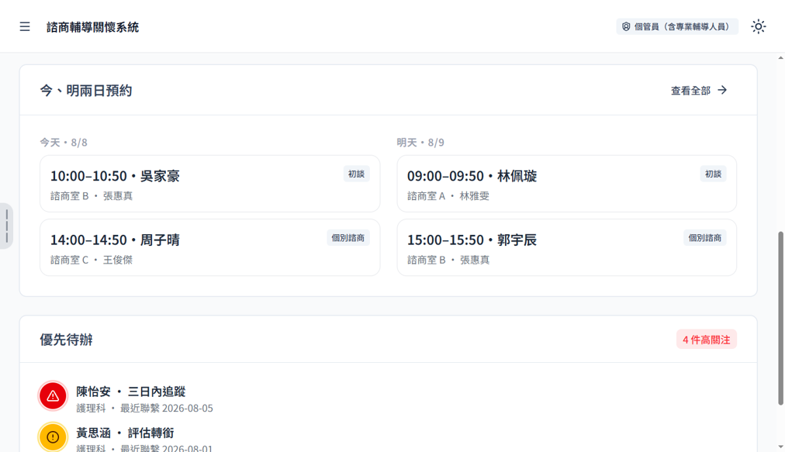Open the 14:00–14:50 周子晴 appointment card
This screenshot has height=452, width=785.
tap(209, 247)
